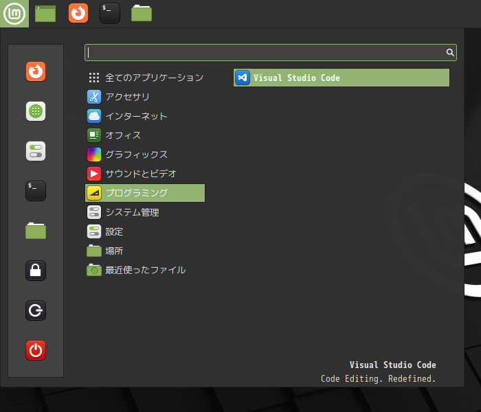Click the search magnifier icon
The image size is (481, 412).
point(450,52)
